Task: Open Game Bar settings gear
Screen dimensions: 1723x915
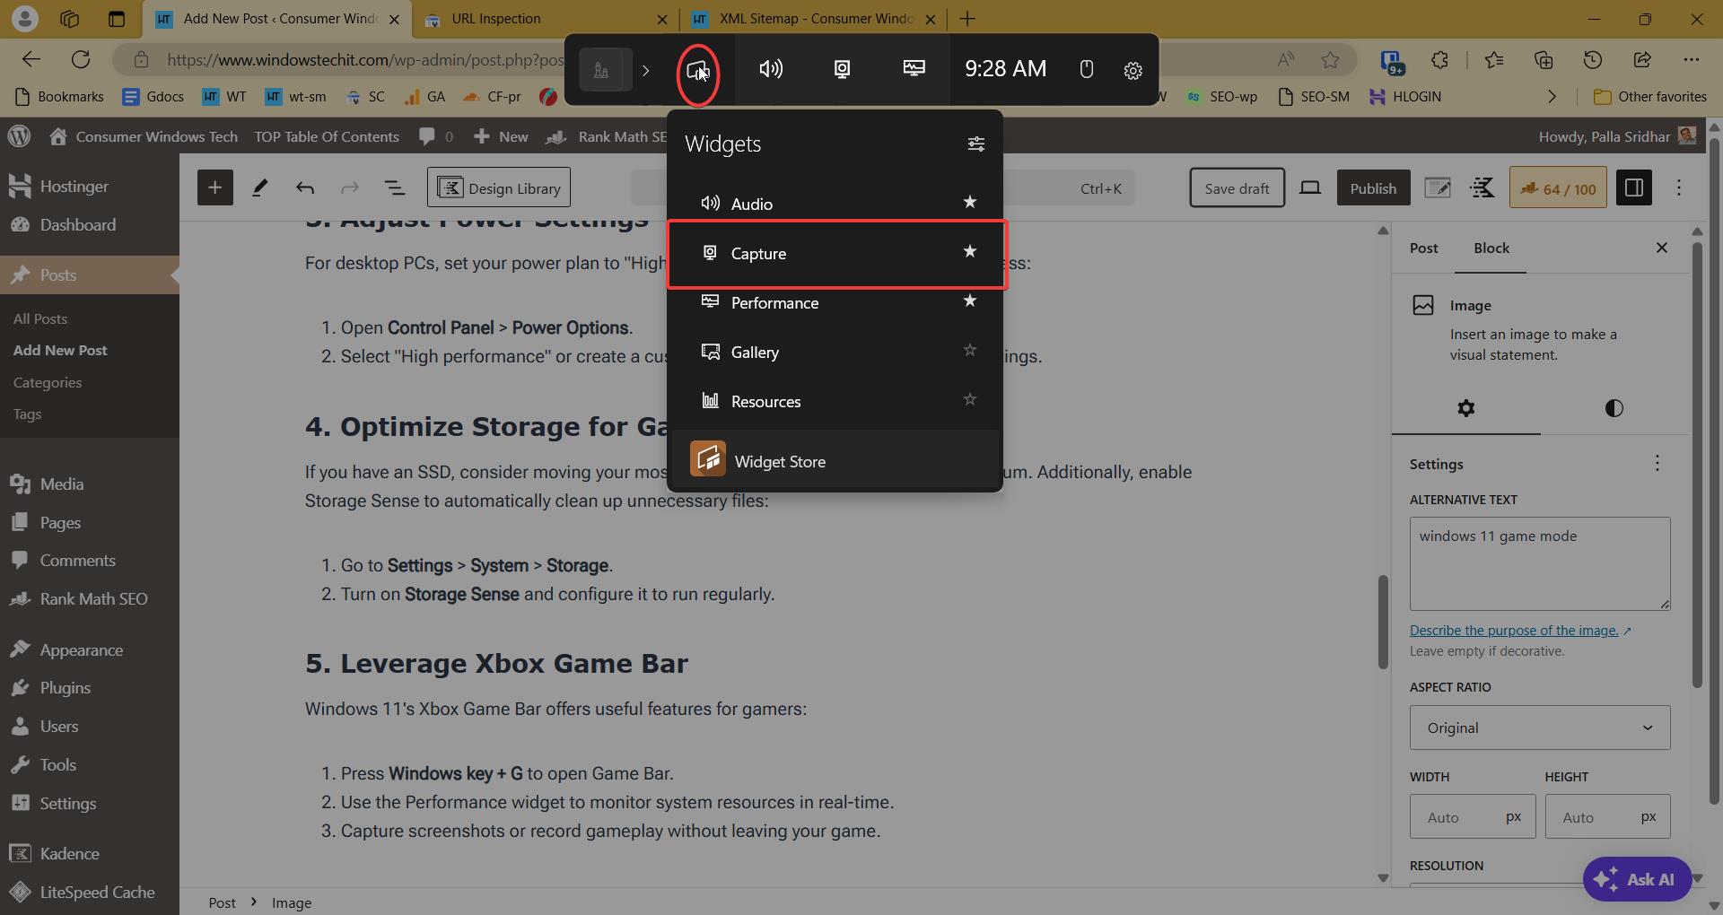Action: point(1133,70)
